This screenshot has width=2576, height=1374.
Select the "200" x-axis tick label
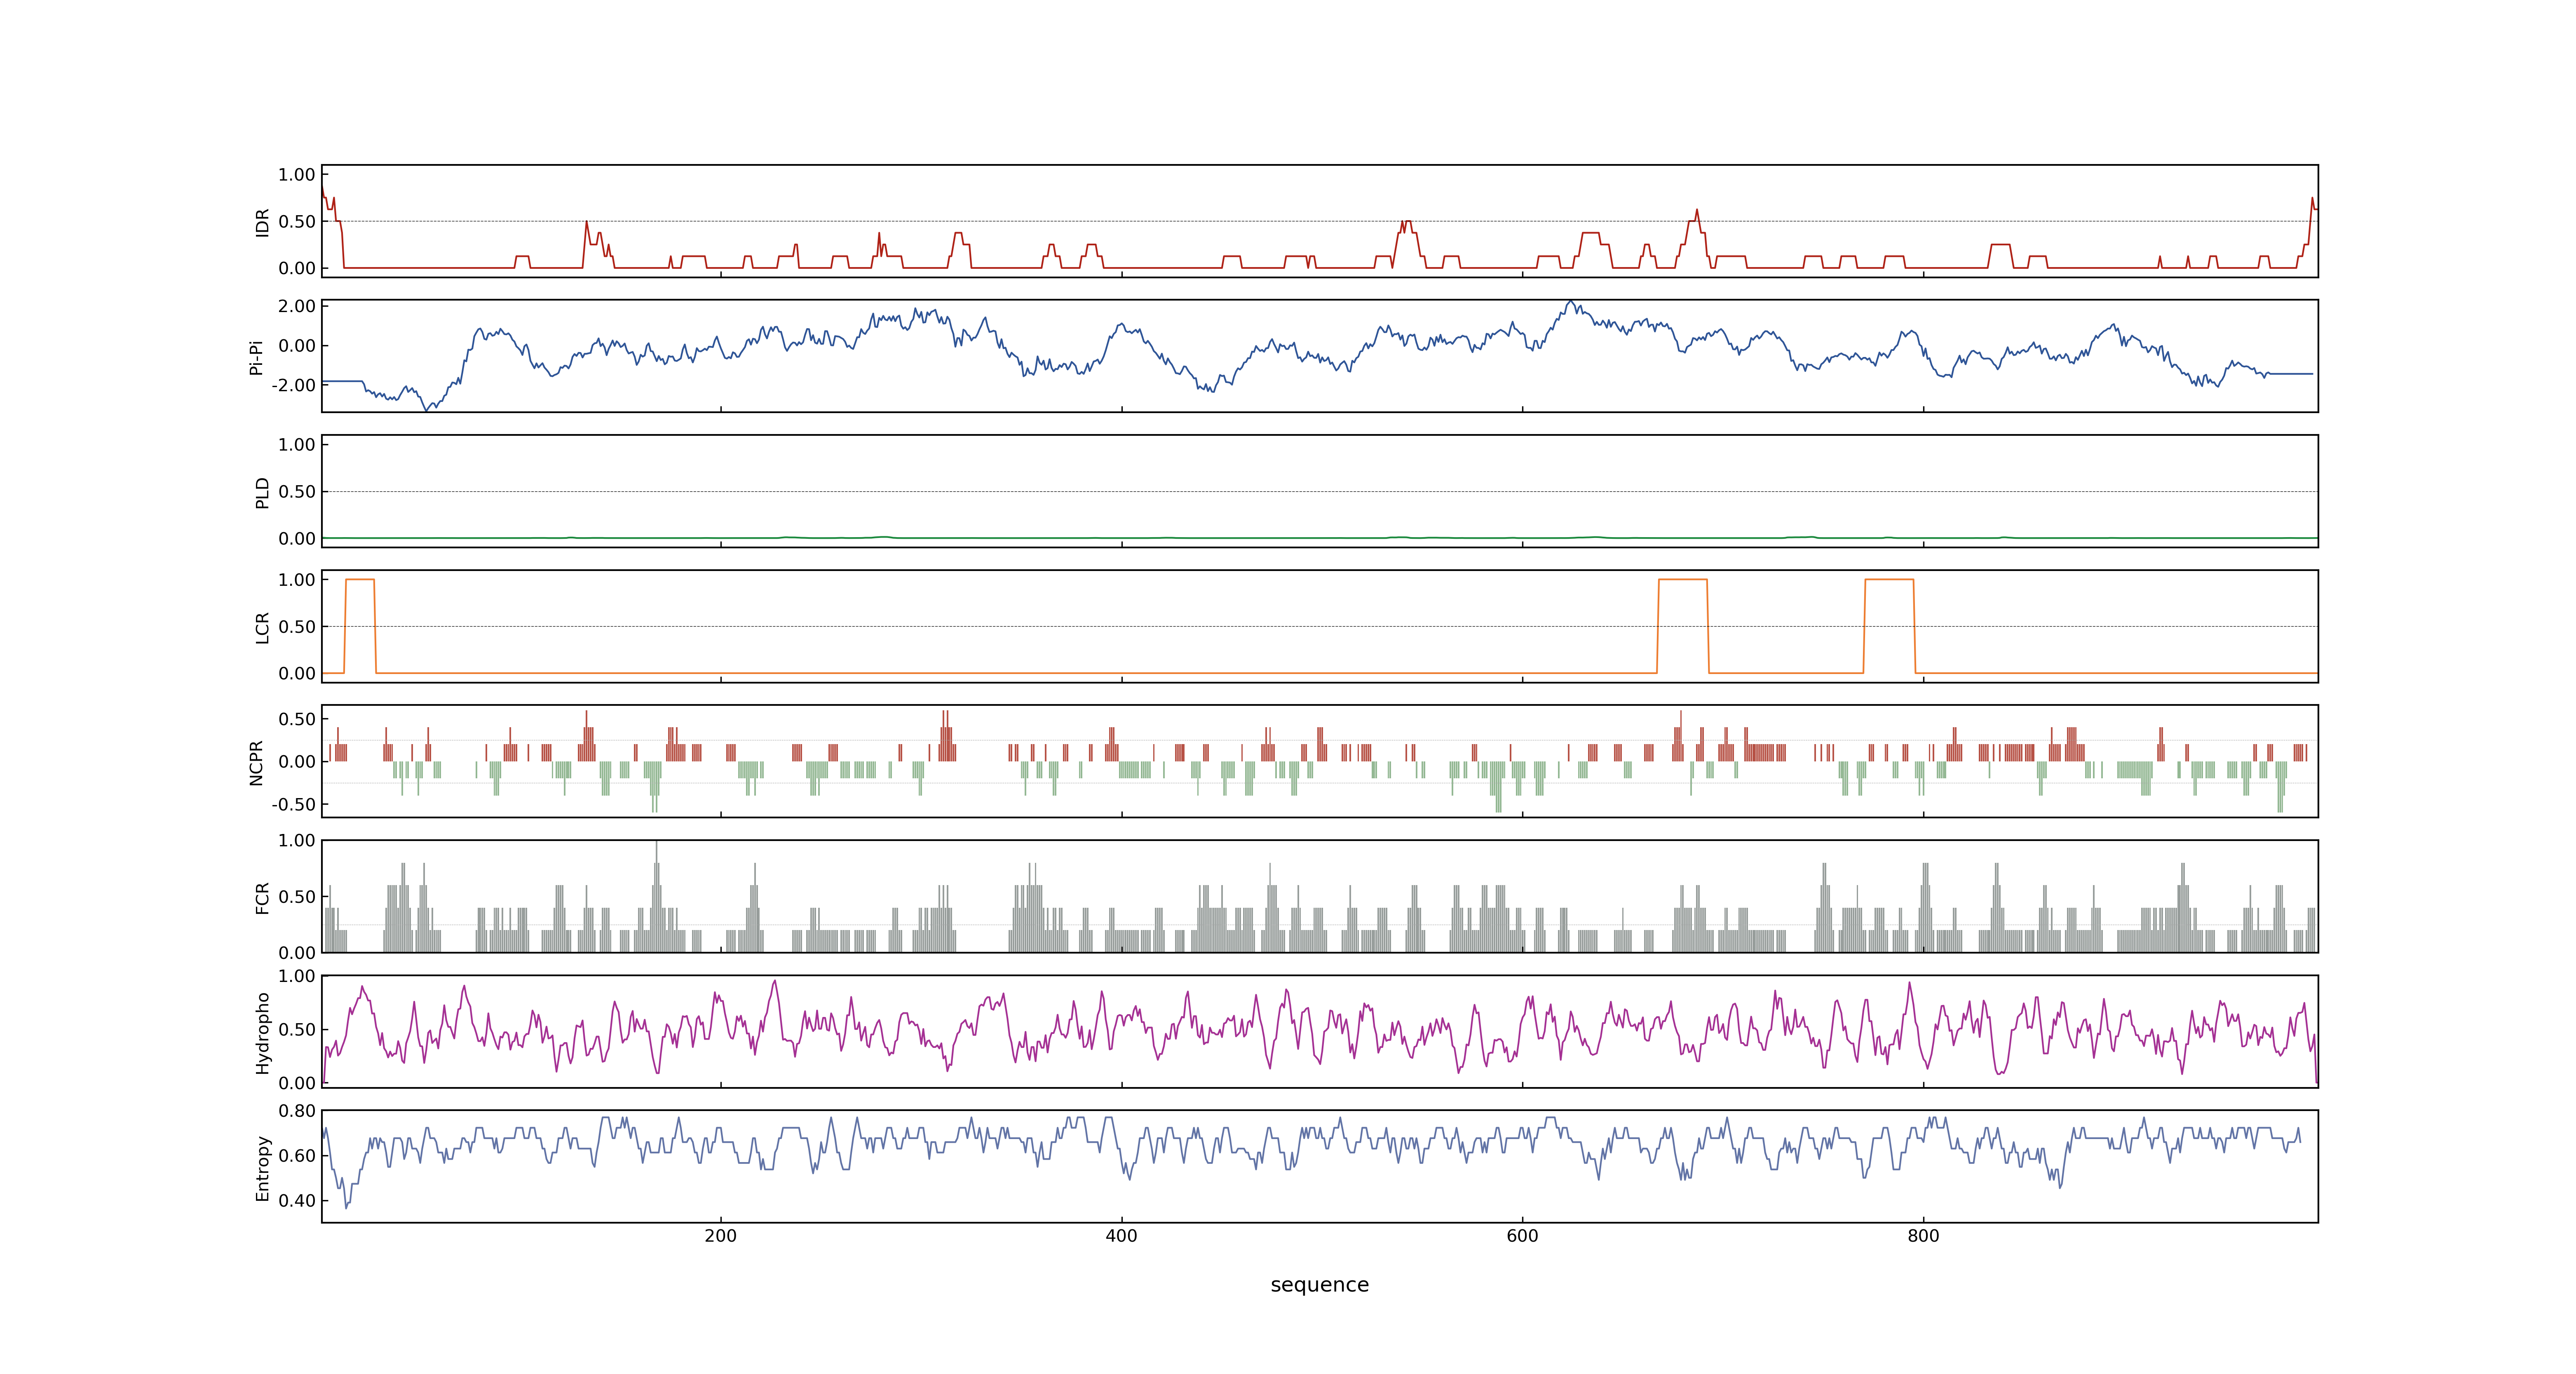720,1236
